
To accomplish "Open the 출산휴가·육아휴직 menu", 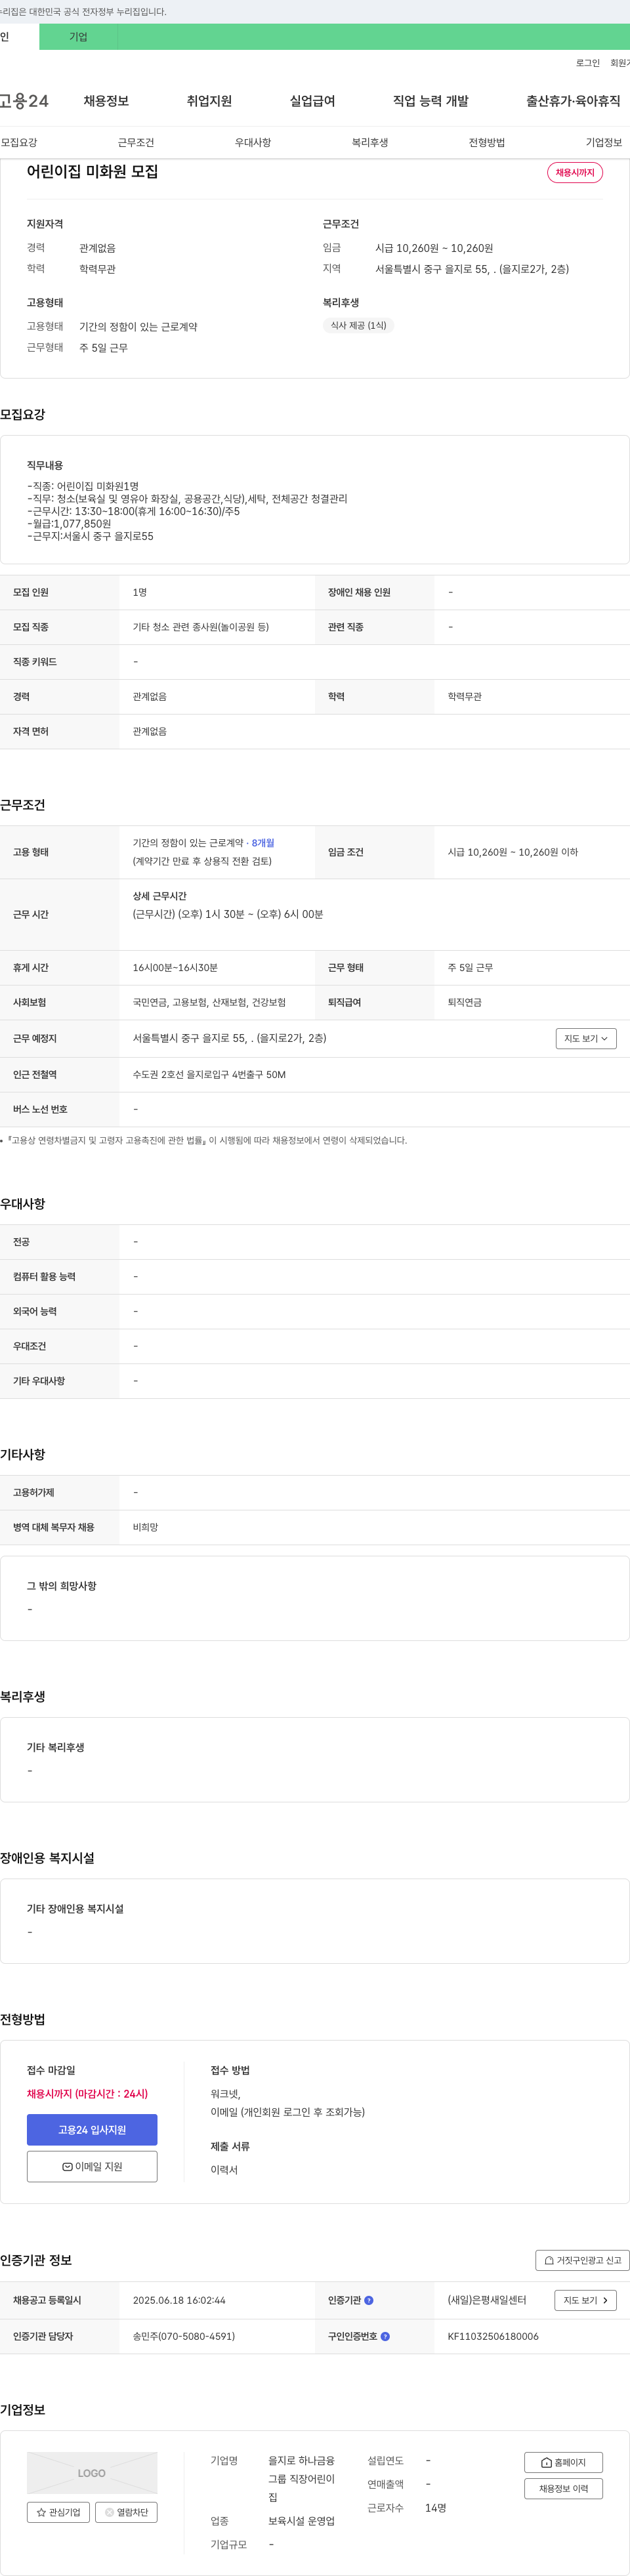I will [x=573, y=101].
